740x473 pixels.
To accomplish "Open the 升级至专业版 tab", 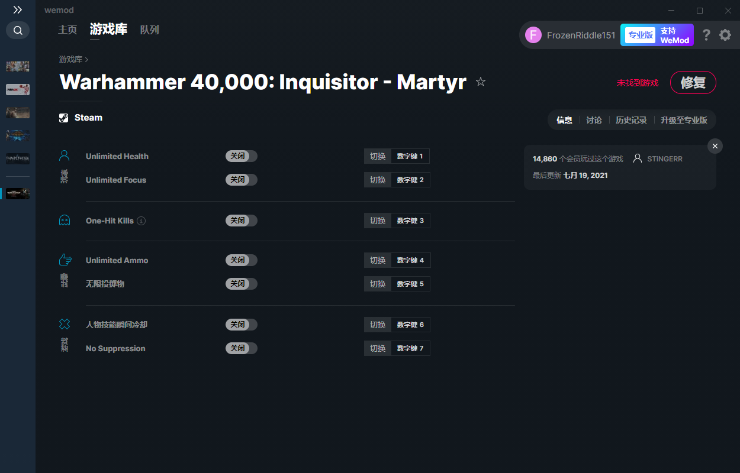I will pyautogui.click(x=684, y=120).
